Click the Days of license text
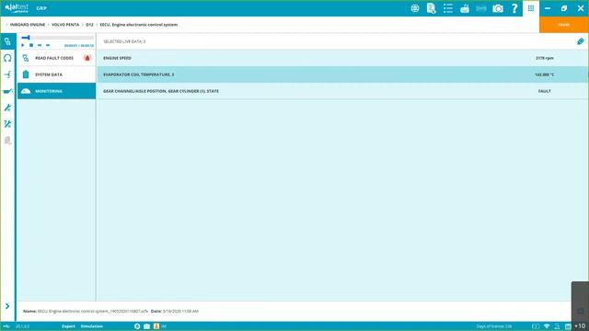 tap(494, 326)
